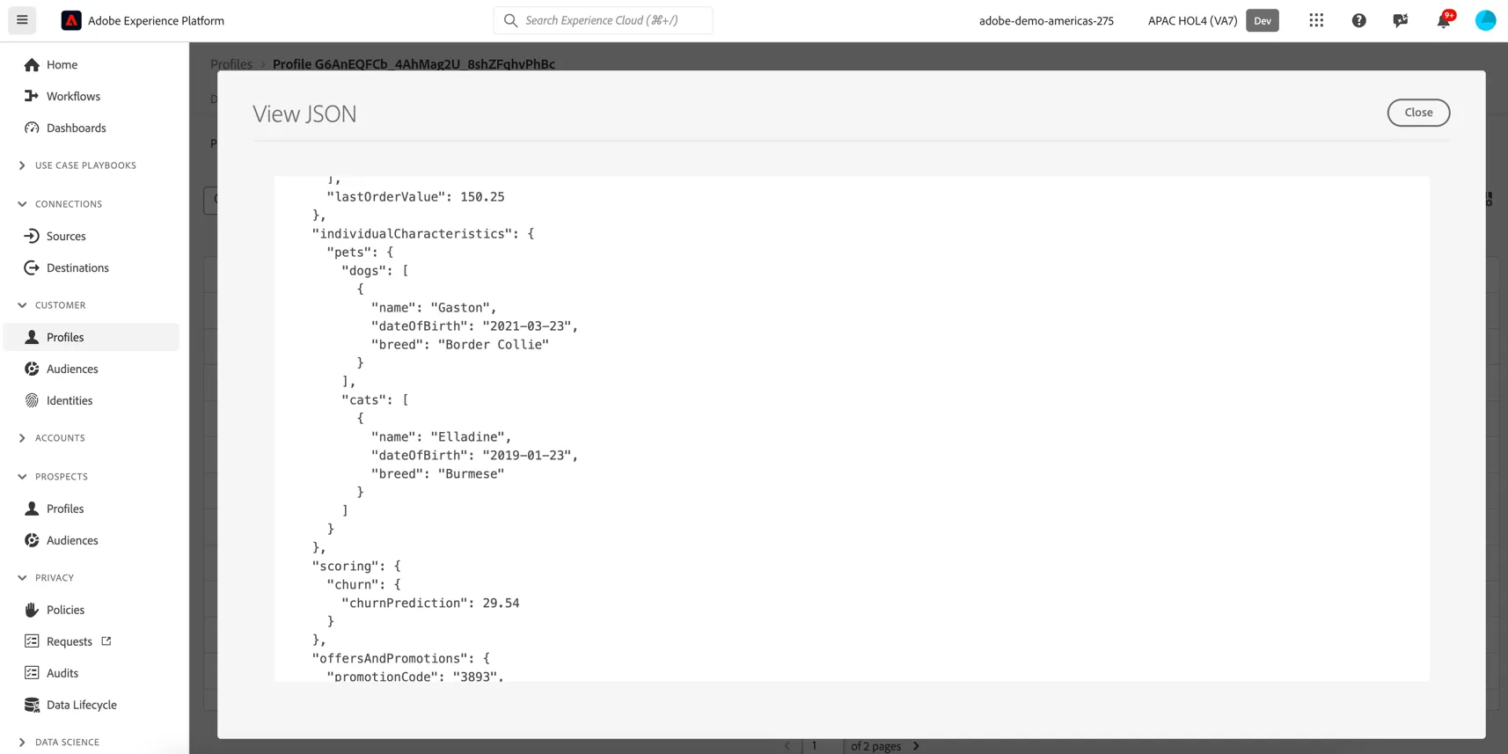1508x754 pixels.
Task: Click the Policies hand icon
Action: coord(32,610)
